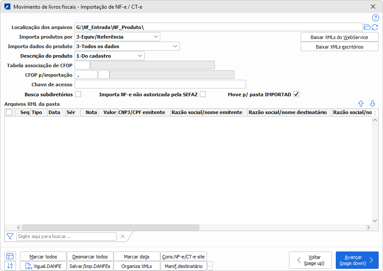Click Manif.destinatário button
This screenshot has width=383, height=271.
pyautogui.click(x=184, y=266)
